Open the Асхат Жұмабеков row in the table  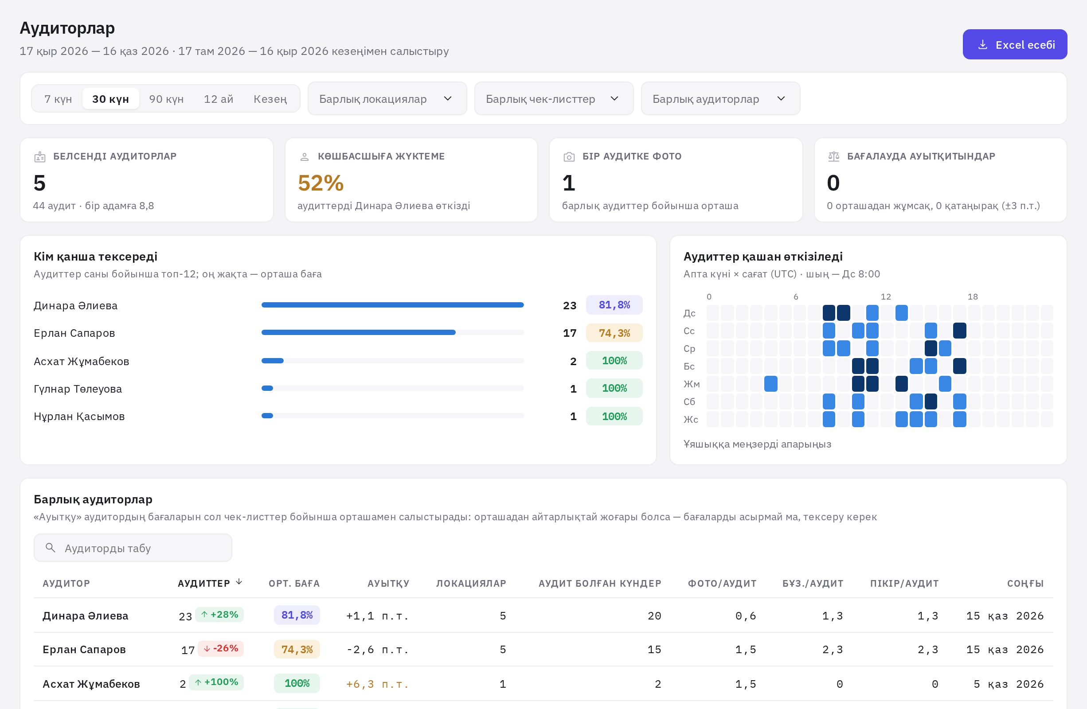[x=543, y=683]
